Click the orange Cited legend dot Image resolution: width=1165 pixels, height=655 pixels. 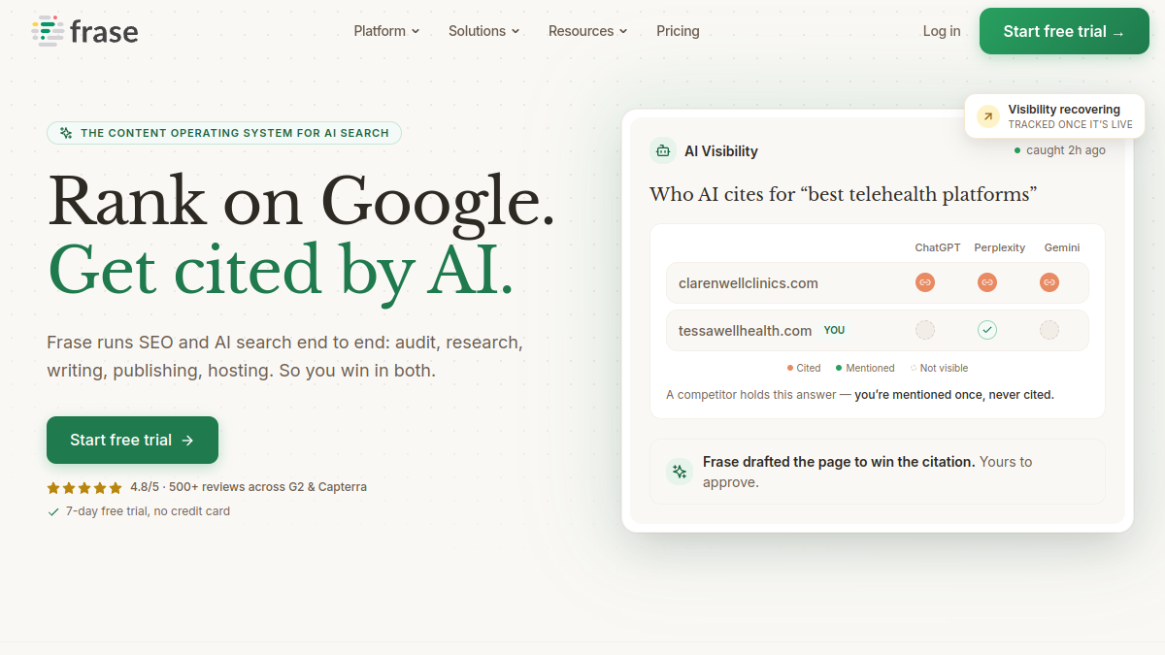pos(790,368)
